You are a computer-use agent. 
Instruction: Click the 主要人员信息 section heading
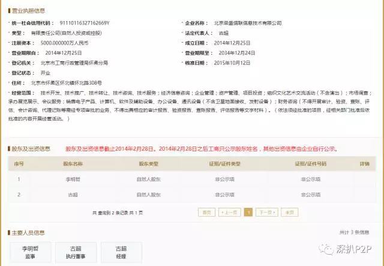[28, 232]
